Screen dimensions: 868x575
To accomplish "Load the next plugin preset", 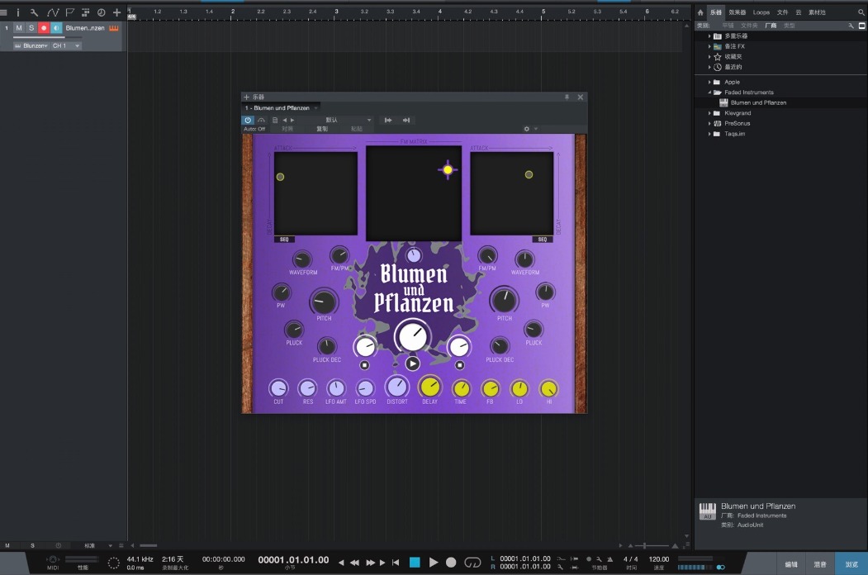I will point(292,121).
